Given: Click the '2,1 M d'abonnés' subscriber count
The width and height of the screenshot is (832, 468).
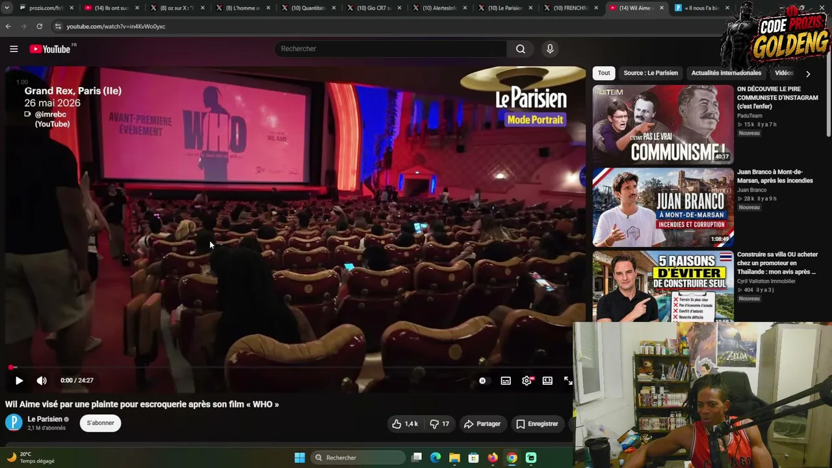Looking at the screenshot, I should coord(46,428).
